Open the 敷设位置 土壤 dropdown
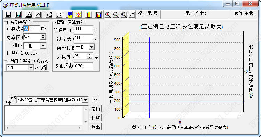The image size is (261, 137). [x=92, y=47]
